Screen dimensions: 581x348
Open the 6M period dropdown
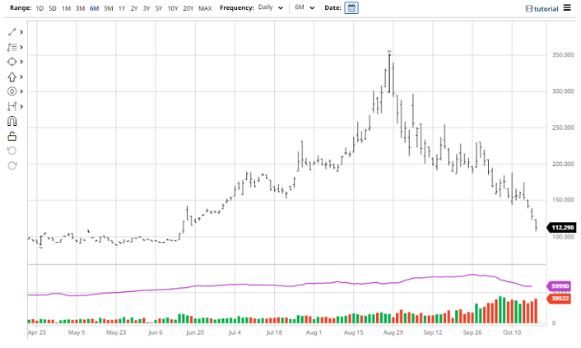tap(304, 7)
